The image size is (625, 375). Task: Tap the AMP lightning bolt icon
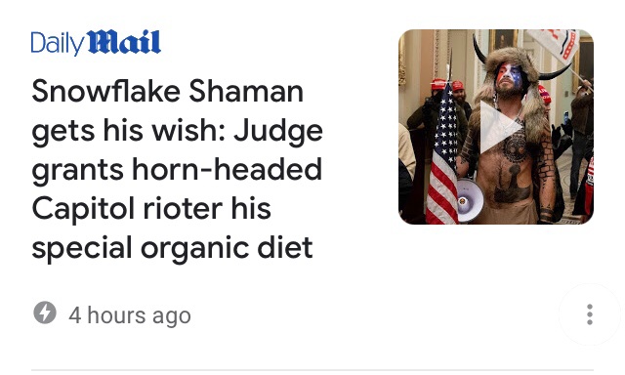click(x=45, y=312)
